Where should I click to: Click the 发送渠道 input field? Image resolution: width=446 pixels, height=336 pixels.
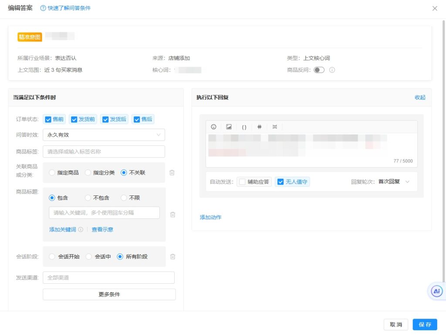108,277
